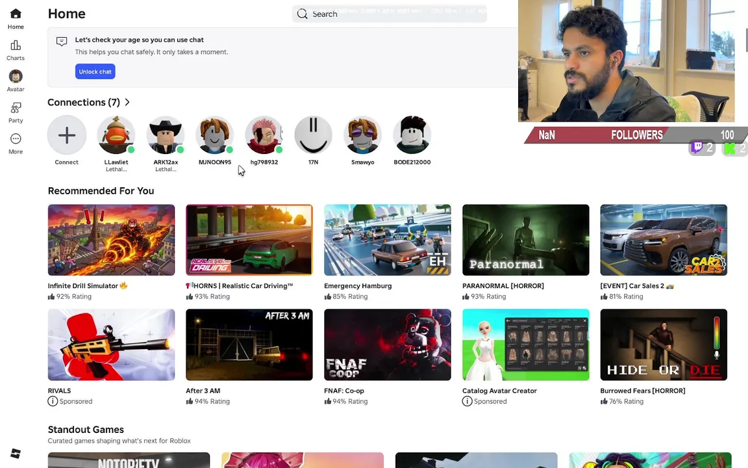The image size is (748, 468).
Task: Click the Sponsored info icon under RIVALS
Action: click(x=53, y=401)
